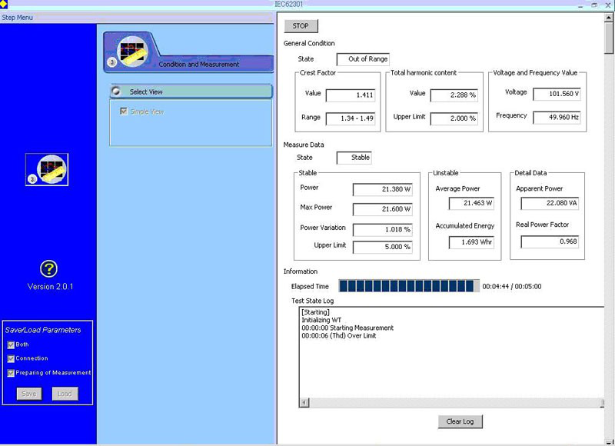The height and width of the screenshot is (446, 615).
Task: Click the Stable Upper Limit 5.000 % field
Action: point(382,247)
